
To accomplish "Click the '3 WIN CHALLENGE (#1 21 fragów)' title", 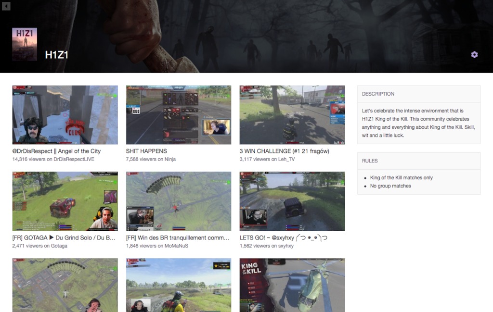I will tap(284, 151).
